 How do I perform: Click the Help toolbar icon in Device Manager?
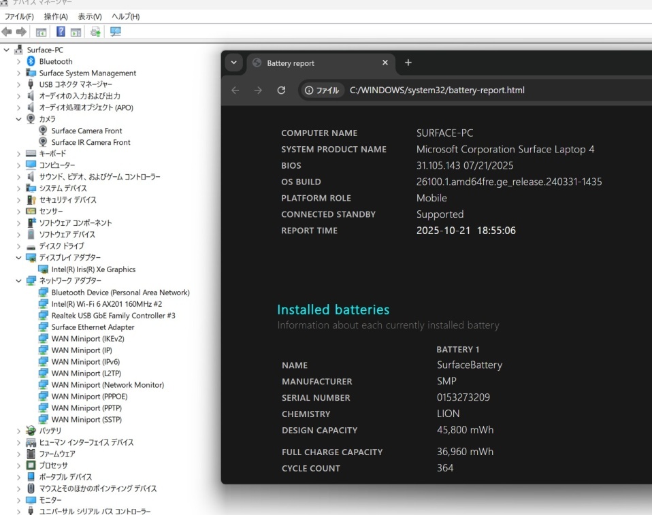pyautogui.click(x=61, y=32)
